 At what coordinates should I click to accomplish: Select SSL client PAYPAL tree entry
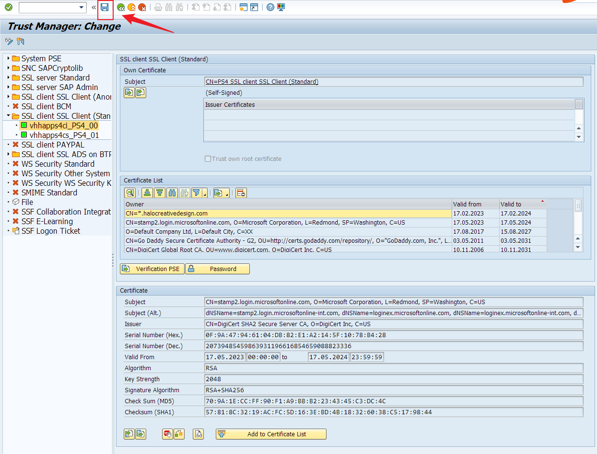pyautogui.click(x=53, y=145)
